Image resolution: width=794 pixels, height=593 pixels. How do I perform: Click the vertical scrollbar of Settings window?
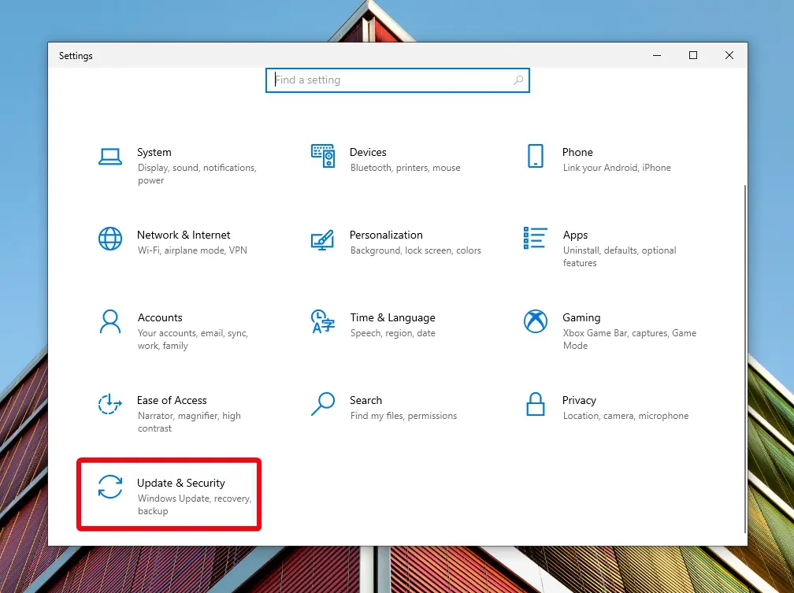coord(745,358)
